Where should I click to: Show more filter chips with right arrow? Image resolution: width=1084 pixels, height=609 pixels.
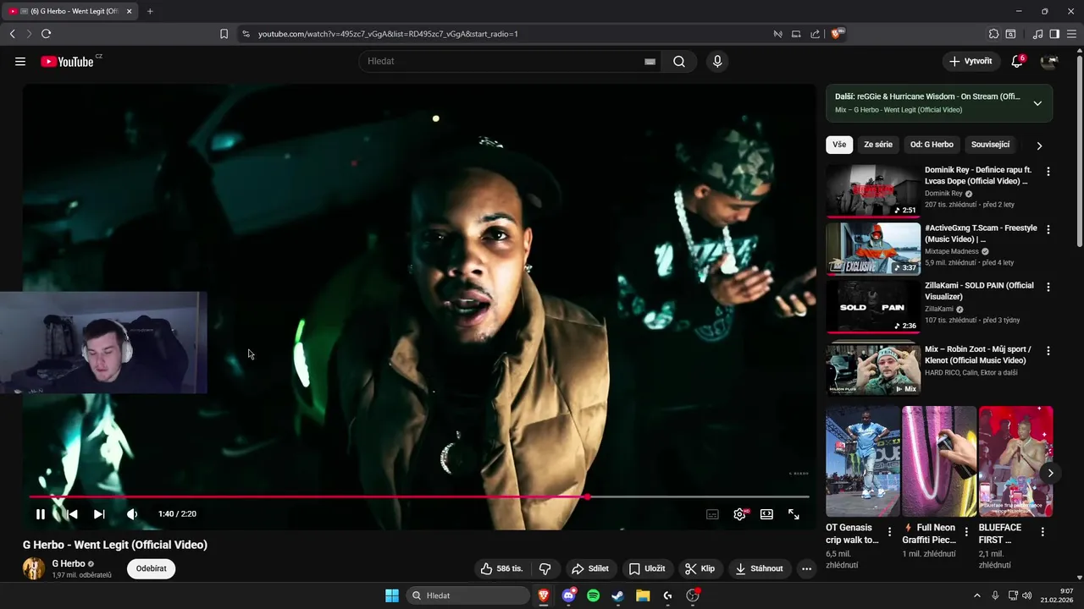point(1039,145)
